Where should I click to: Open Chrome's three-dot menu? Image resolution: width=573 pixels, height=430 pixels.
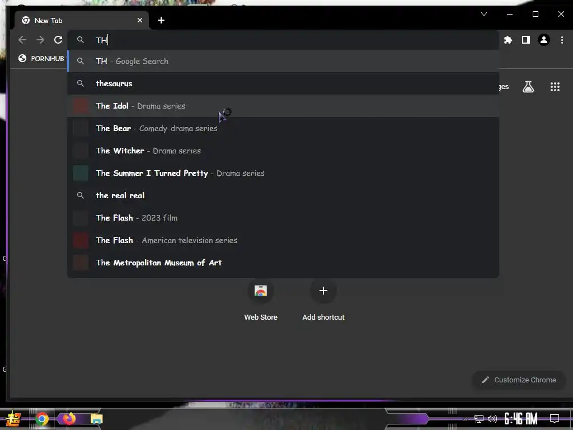[562, 40]
